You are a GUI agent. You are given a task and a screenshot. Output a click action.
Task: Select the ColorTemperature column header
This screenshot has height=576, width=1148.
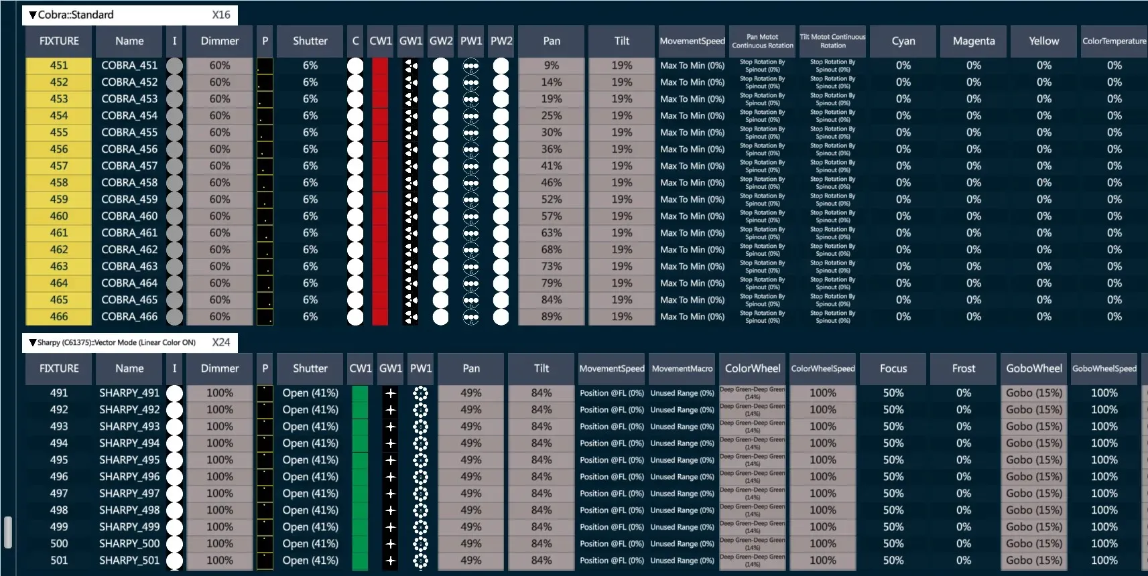coord(1114,41)
